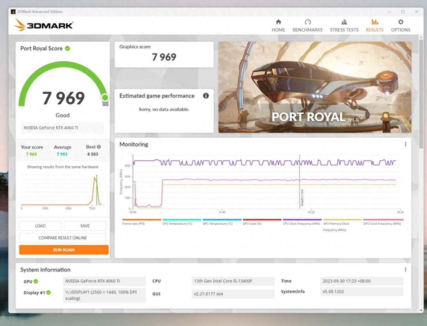Click the Graphics score value 7 969

click(x=164, y=57)
